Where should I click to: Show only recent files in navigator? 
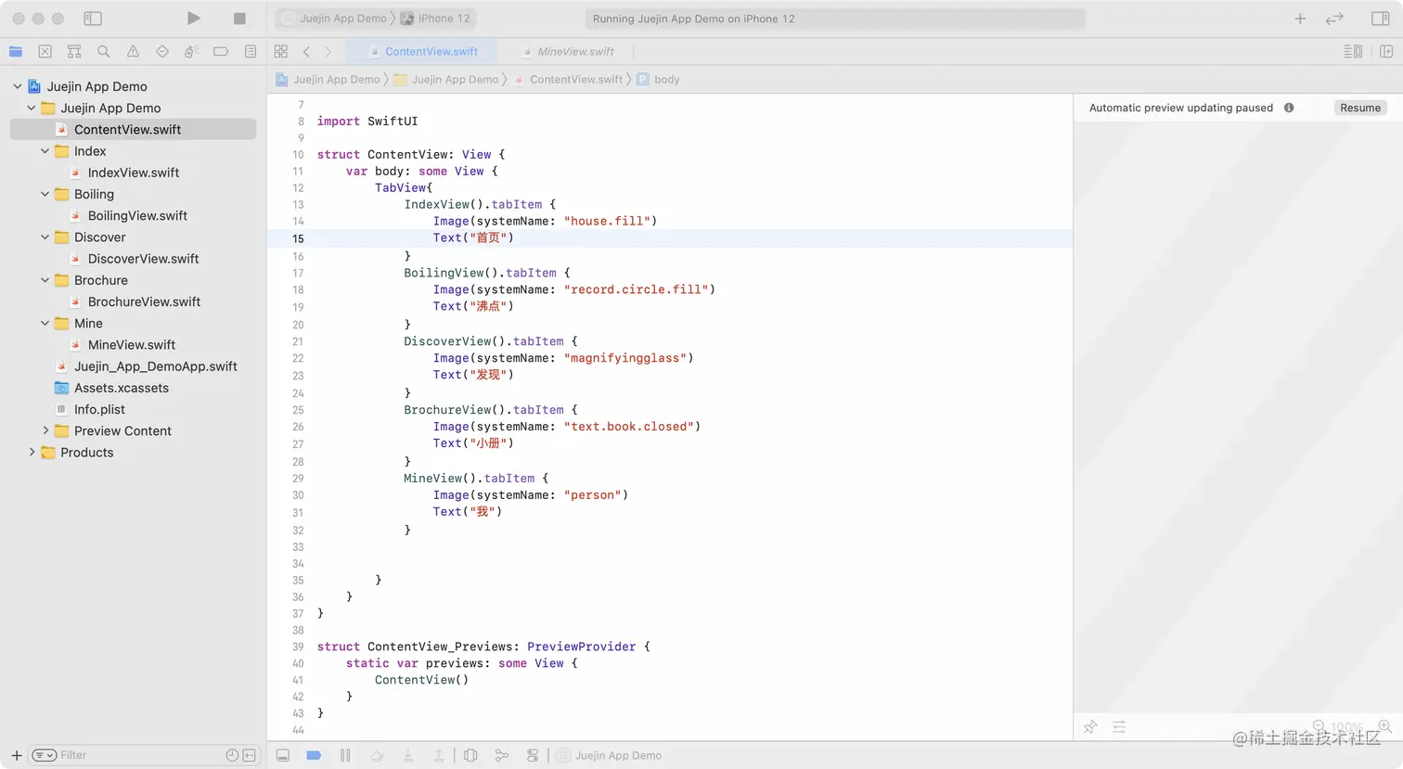click(232, 755)
